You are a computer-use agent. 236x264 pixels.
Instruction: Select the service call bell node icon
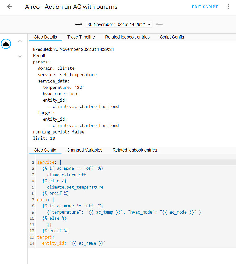[6, 44]
